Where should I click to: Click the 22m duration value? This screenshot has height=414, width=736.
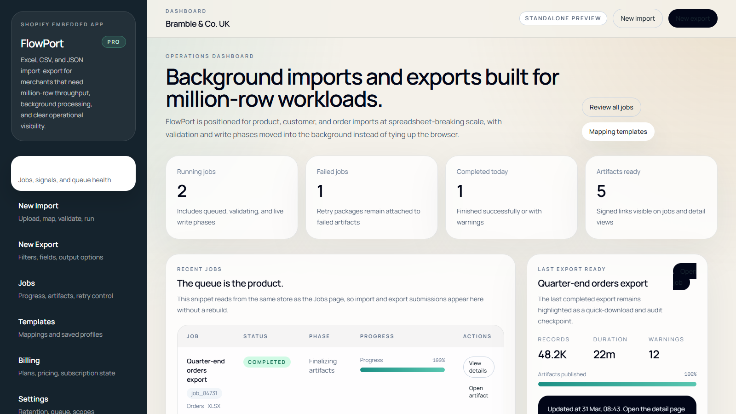coord(604,355)
